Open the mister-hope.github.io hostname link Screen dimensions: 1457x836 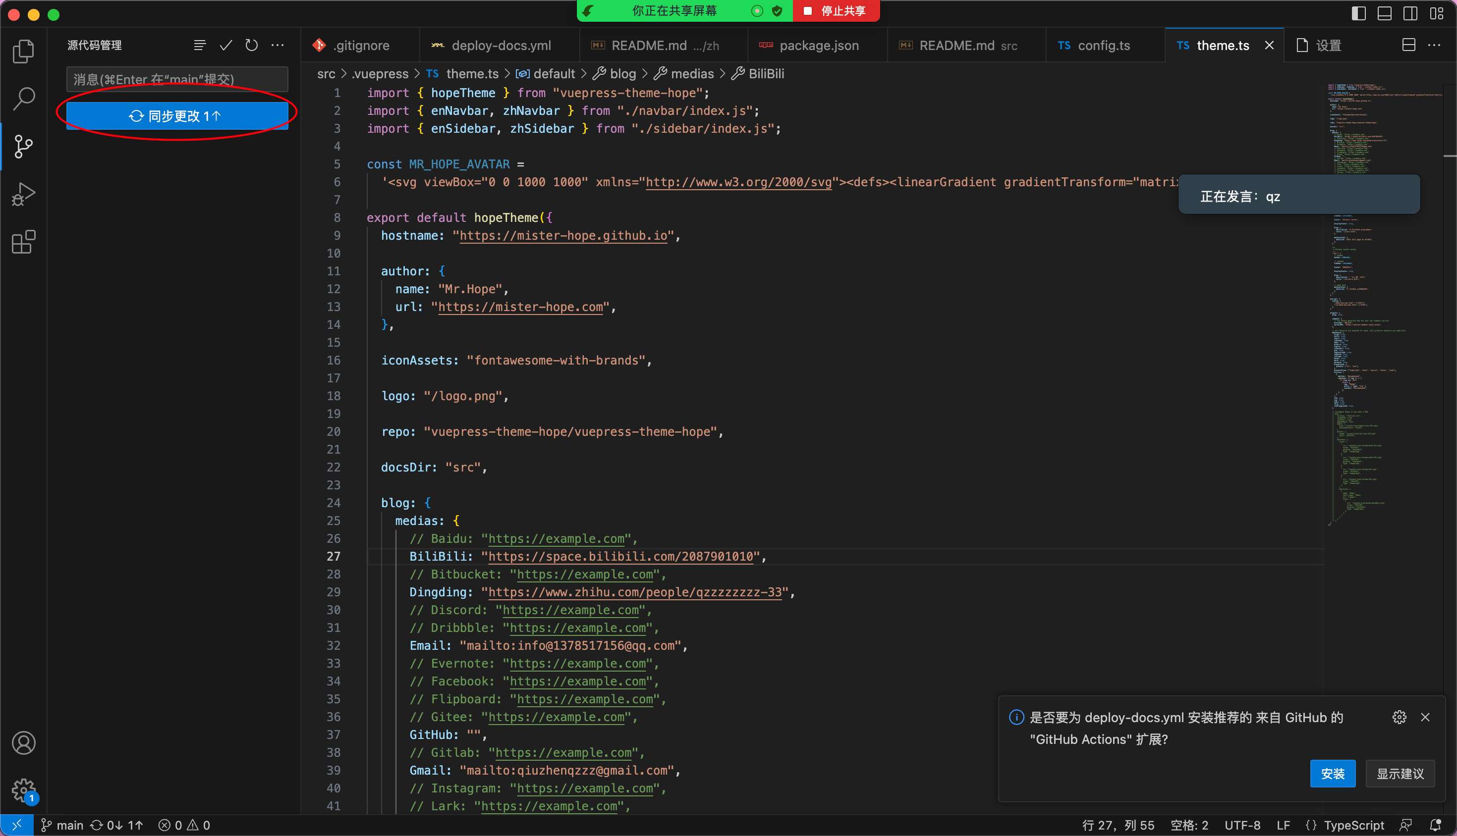(563, 235)
